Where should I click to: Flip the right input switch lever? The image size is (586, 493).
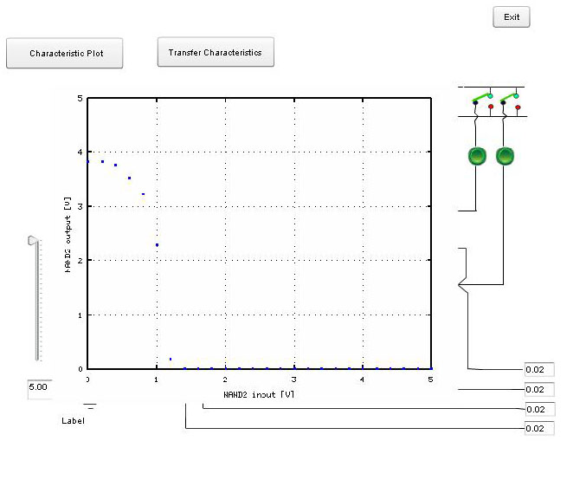[x=508, y=100]
